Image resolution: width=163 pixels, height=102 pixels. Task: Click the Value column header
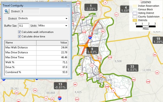click(52, 43)
